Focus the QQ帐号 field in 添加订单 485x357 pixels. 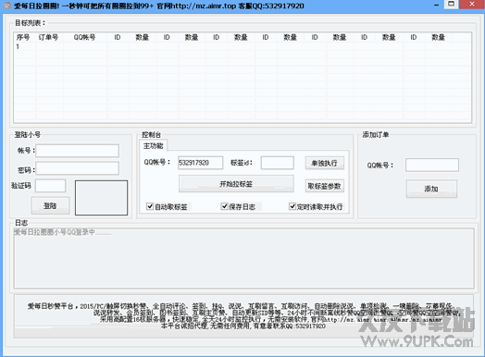tap(432, 165)
